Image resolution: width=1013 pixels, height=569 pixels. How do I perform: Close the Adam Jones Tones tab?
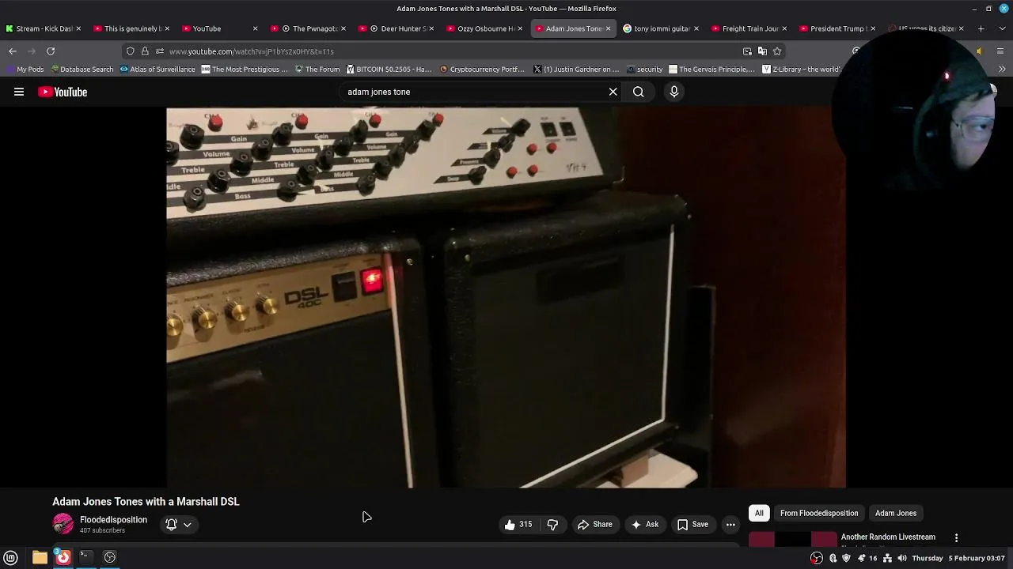coord(608,28)
